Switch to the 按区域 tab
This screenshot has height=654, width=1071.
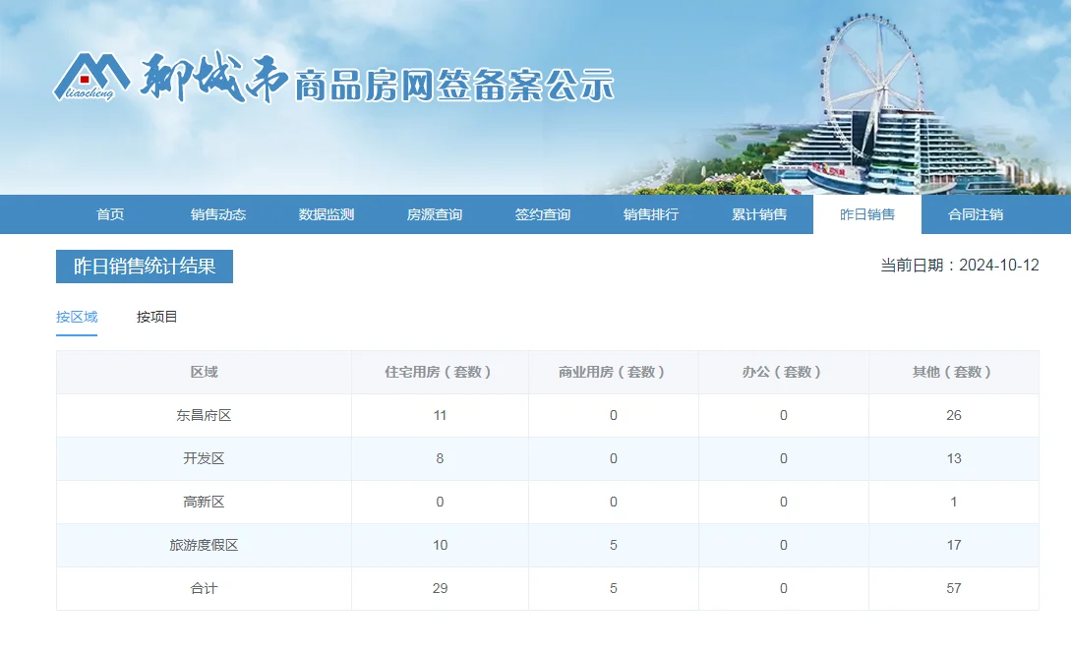(x=77, y=317)
